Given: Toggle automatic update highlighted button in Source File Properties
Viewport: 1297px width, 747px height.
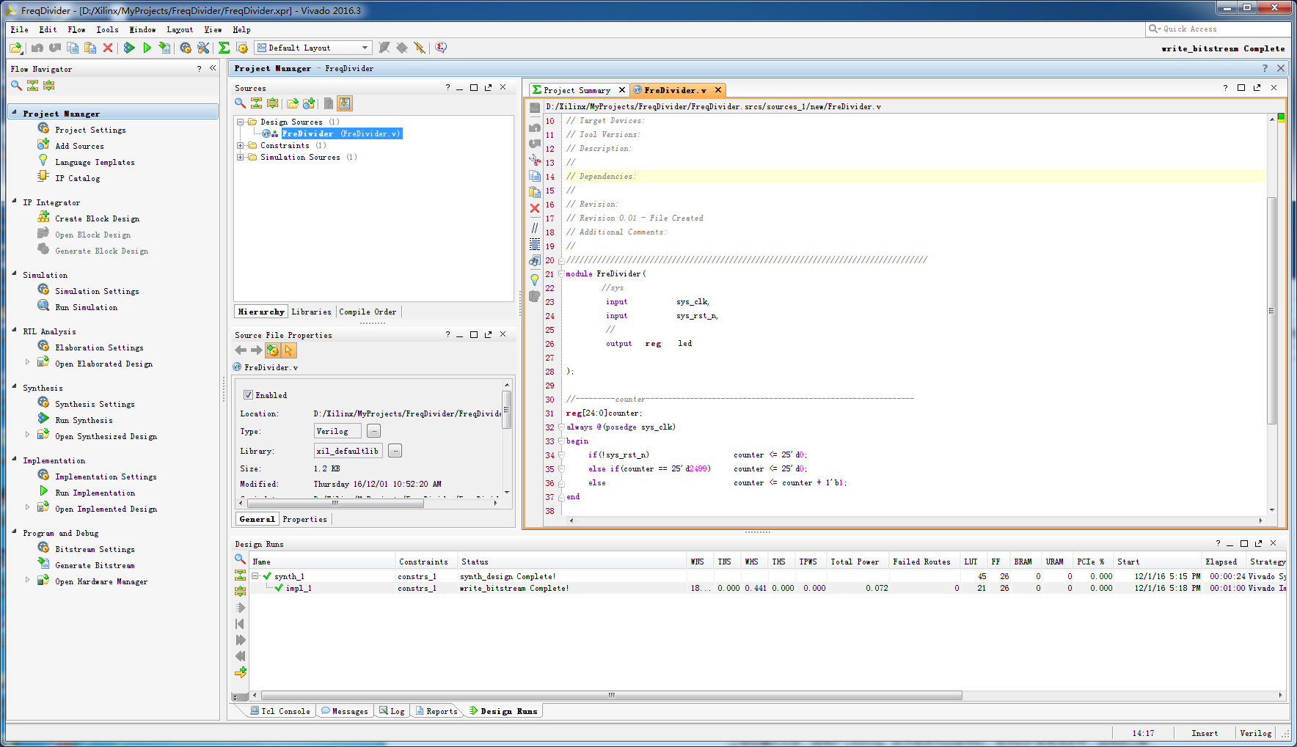Looking at the screenshot, I should point(272,350).
